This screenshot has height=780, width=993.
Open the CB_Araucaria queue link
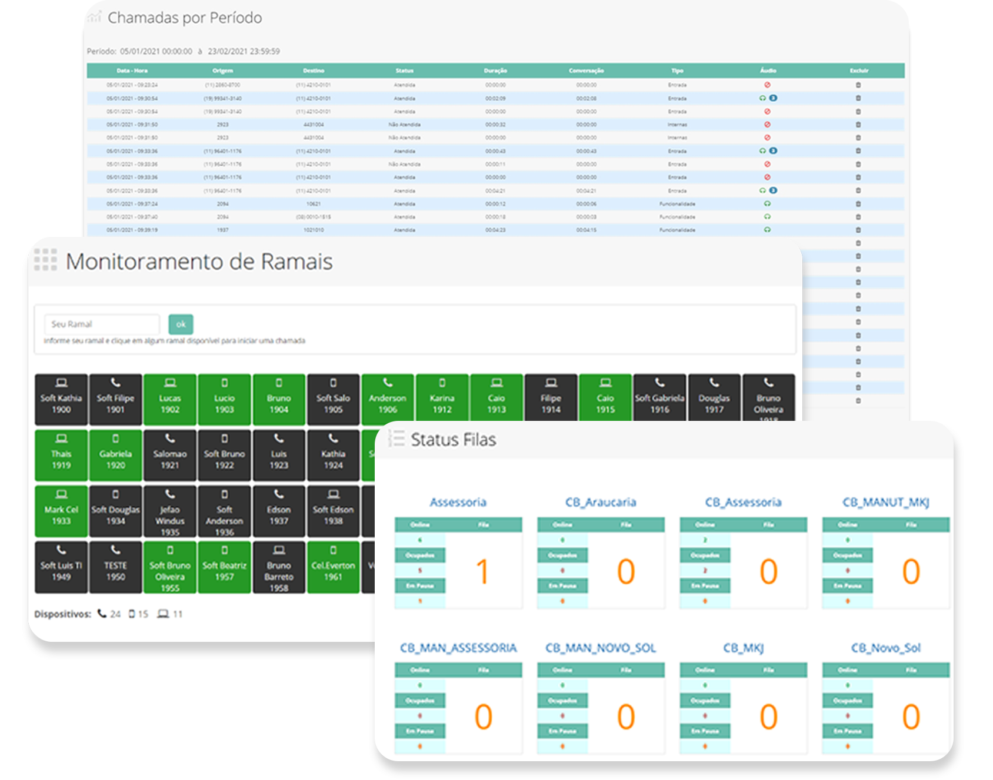pyautogui.click(x=601, y=502)
